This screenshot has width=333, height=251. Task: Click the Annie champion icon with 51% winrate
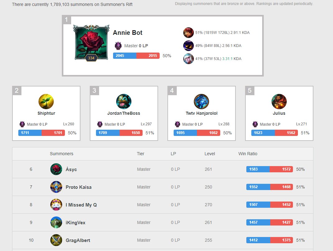click(x=188, y=33)
